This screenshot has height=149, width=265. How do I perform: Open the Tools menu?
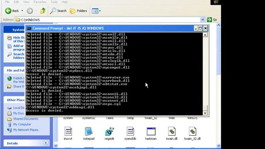pos(54,2)
